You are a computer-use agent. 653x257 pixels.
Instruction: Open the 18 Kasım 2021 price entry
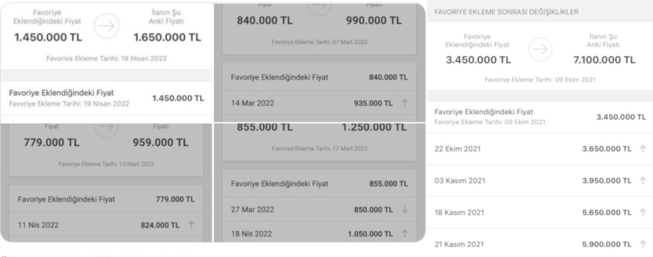click(x=540, y=212)
